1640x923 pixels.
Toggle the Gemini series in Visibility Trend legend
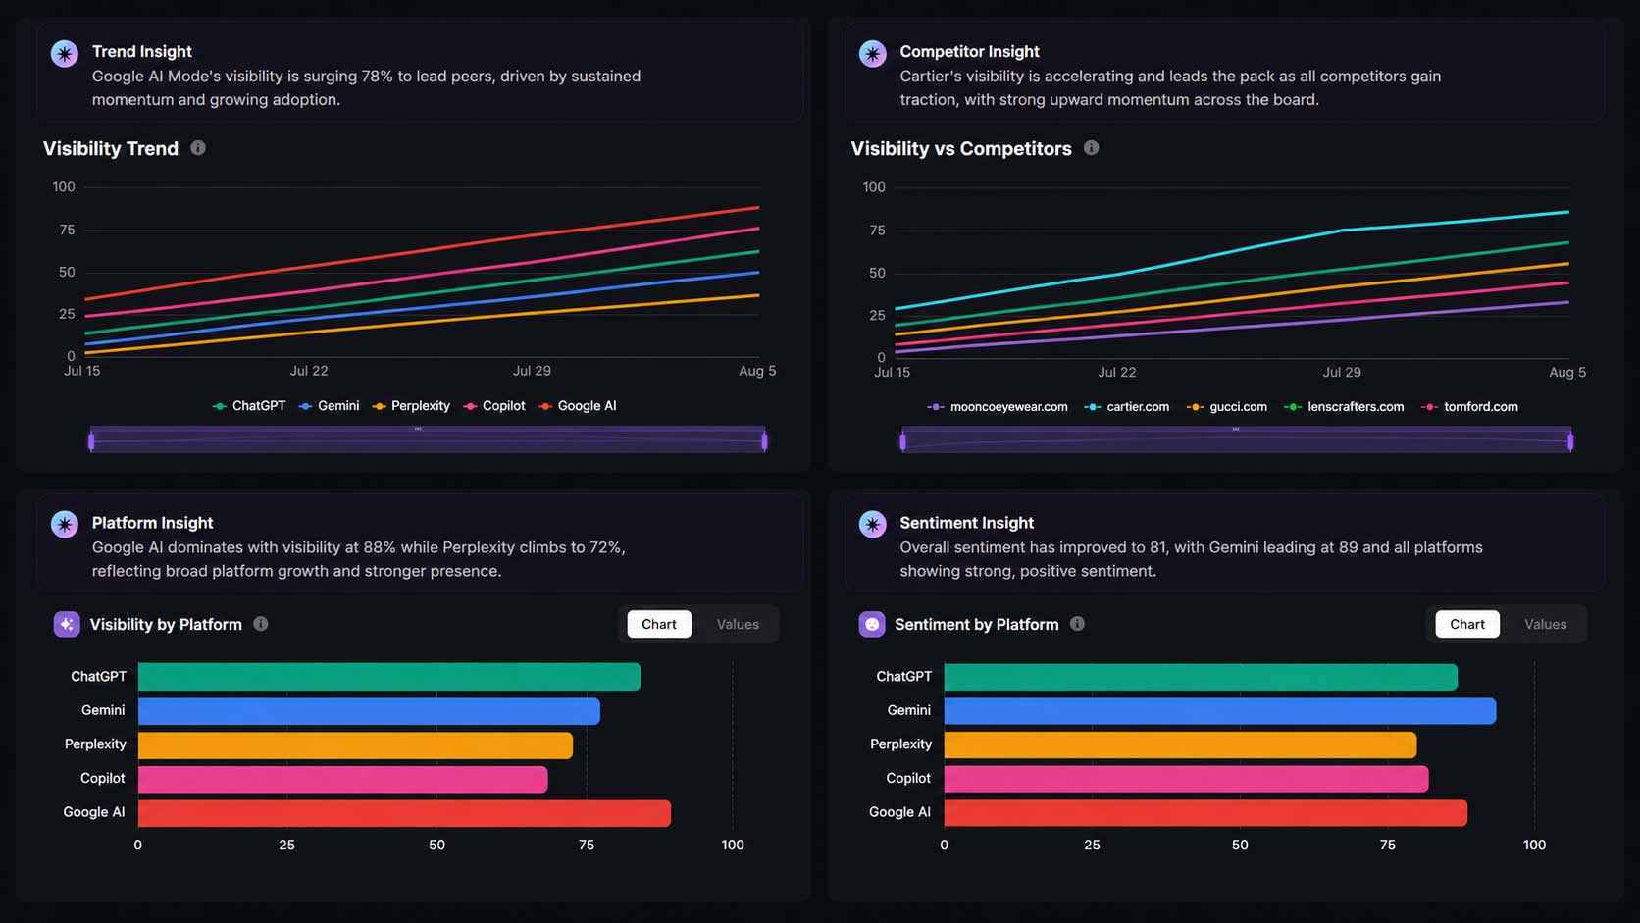[x=330, y=406]
